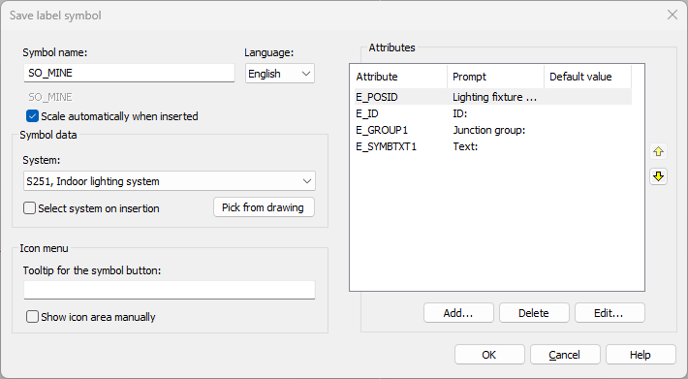
Task: Select the E_ID attribute row
Action: click(493, 113)
